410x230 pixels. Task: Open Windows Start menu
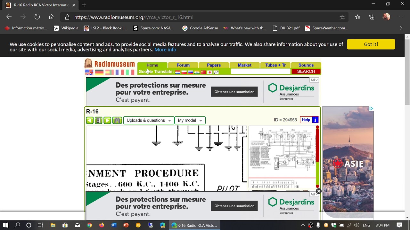tap(6, 225)
